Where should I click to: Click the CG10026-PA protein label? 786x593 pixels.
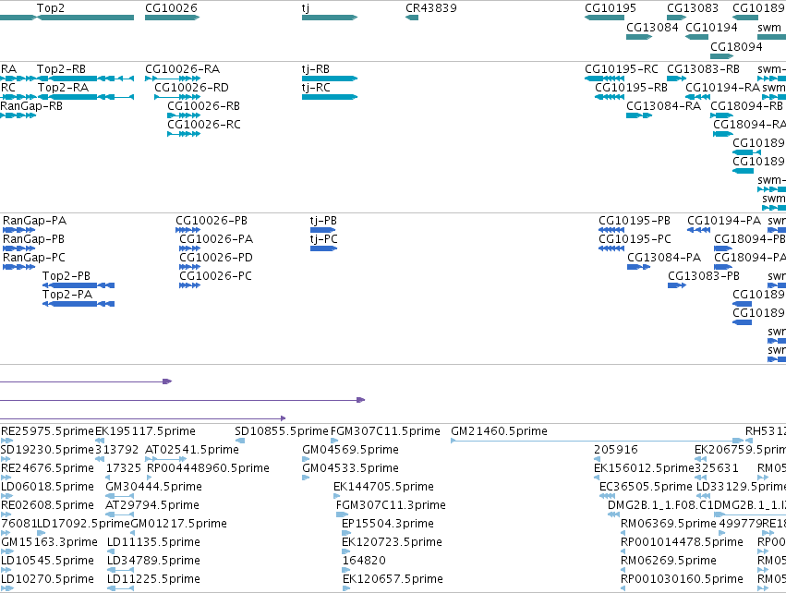tap(216, 239)
